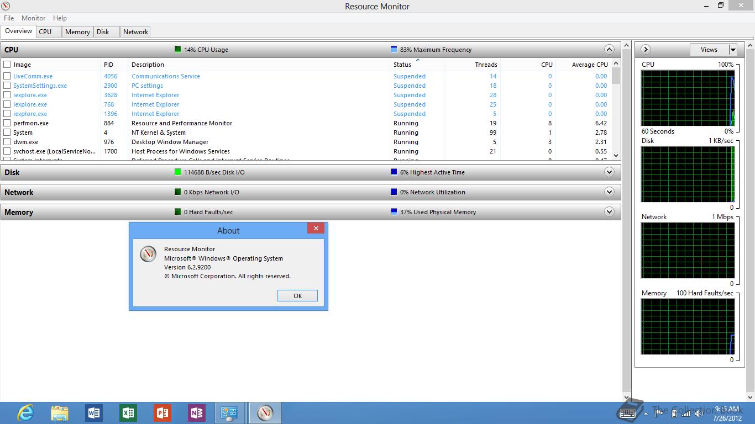
Task: Switch to the Overview tab
Action: point(19,31)
